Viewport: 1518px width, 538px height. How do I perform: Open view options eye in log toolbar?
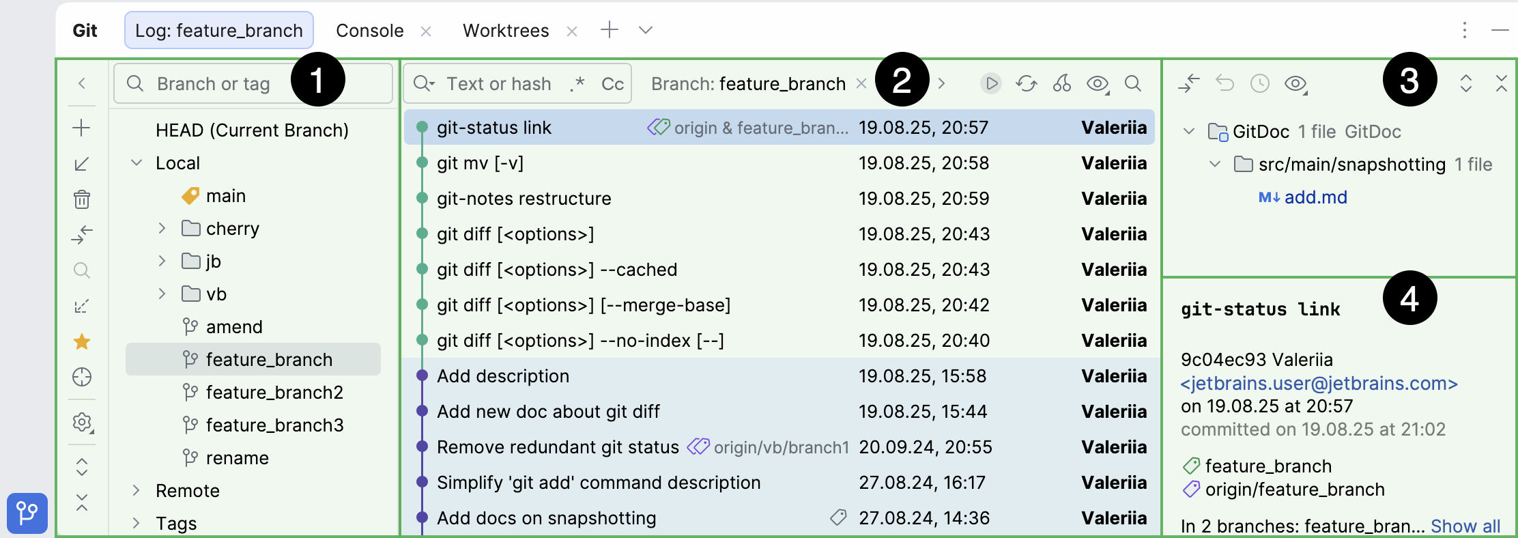coord(1098,83)
